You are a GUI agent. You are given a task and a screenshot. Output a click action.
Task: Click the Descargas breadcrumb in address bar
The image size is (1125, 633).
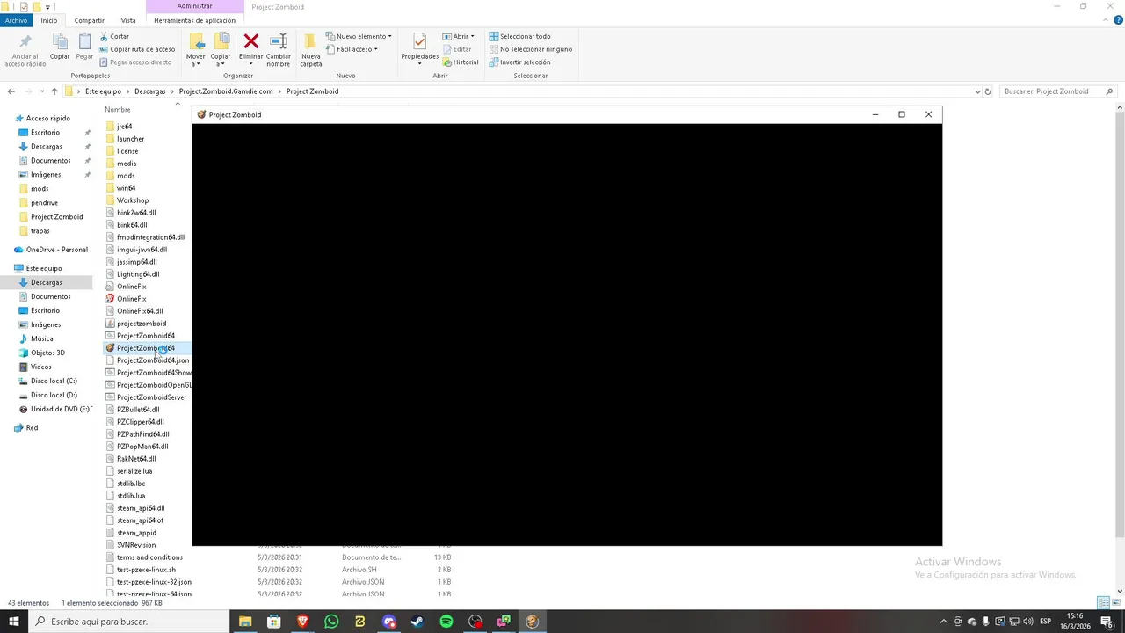tap(149, 91)
